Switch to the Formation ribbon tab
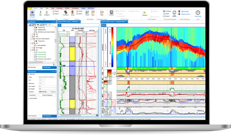Viewport: 231px width, 135px height. [x=59, y=8]
